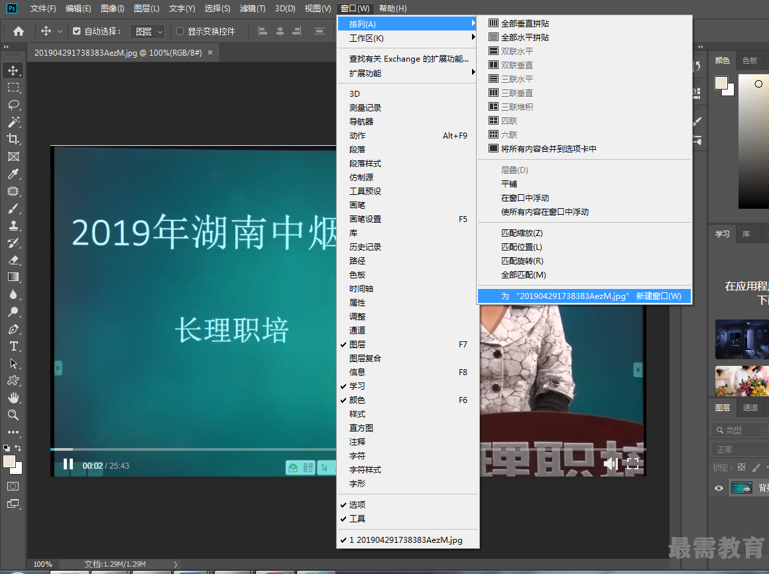Close the 20190429173838​3AezM.jpg document tab
The height and width of the screenshot is (574, 769).
pyautogui.click(x=210, y=52)
